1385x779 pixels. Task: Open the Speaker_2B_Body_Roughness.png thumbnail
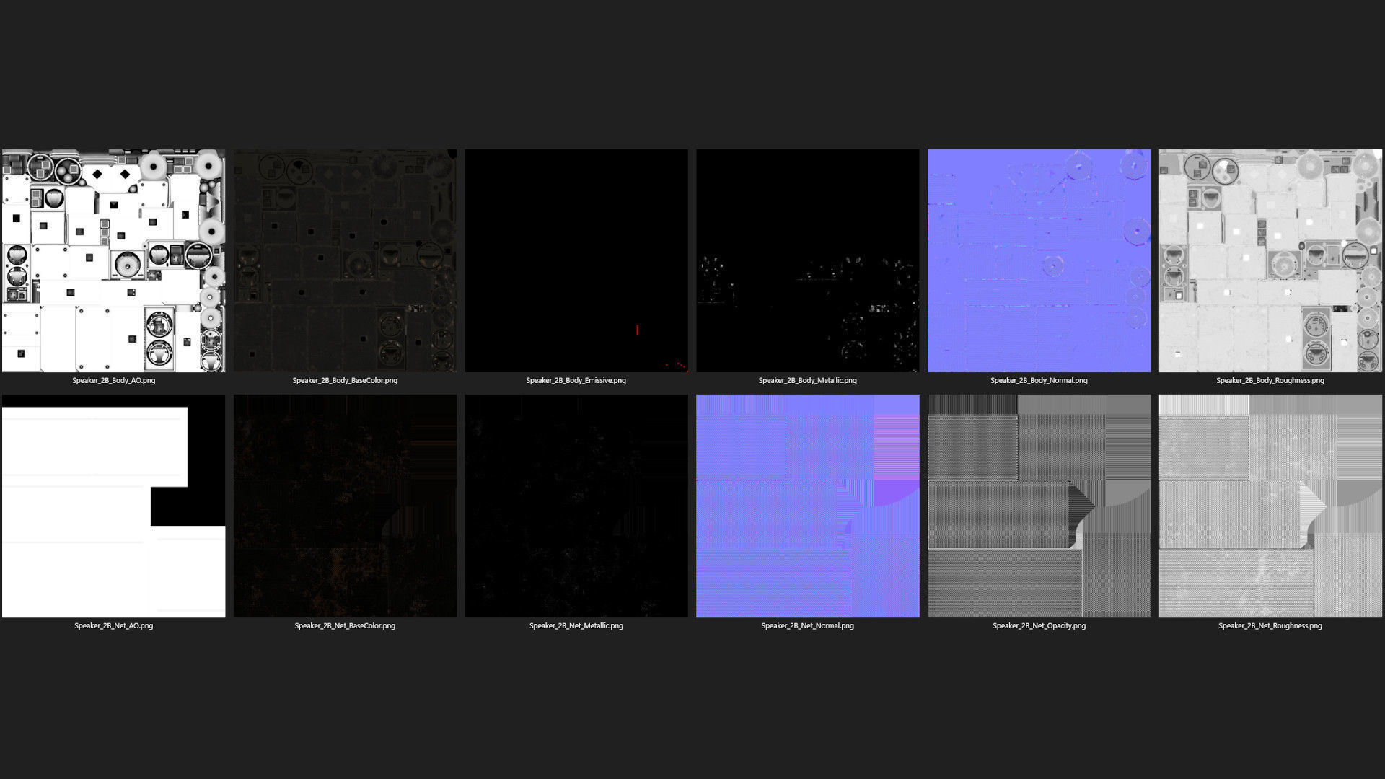pyautogui.click(x=1270, y=260)
